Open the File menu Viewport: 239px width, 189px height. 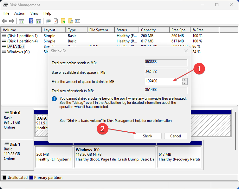point(6,13)
